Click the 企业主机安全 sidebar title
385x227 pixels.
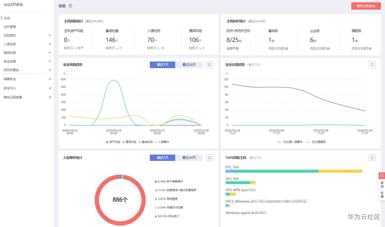(x=13, y=5)
